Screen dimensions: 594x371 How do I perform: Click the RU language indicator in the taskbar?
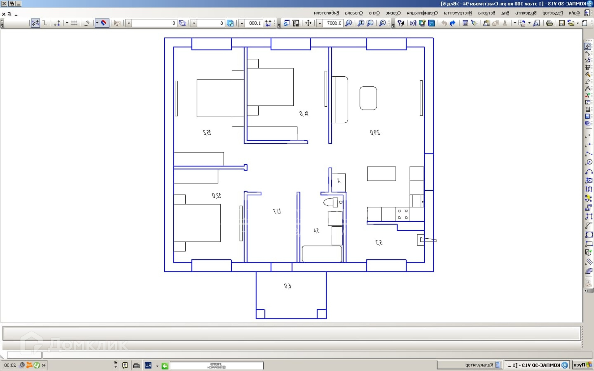coord(148,365)
